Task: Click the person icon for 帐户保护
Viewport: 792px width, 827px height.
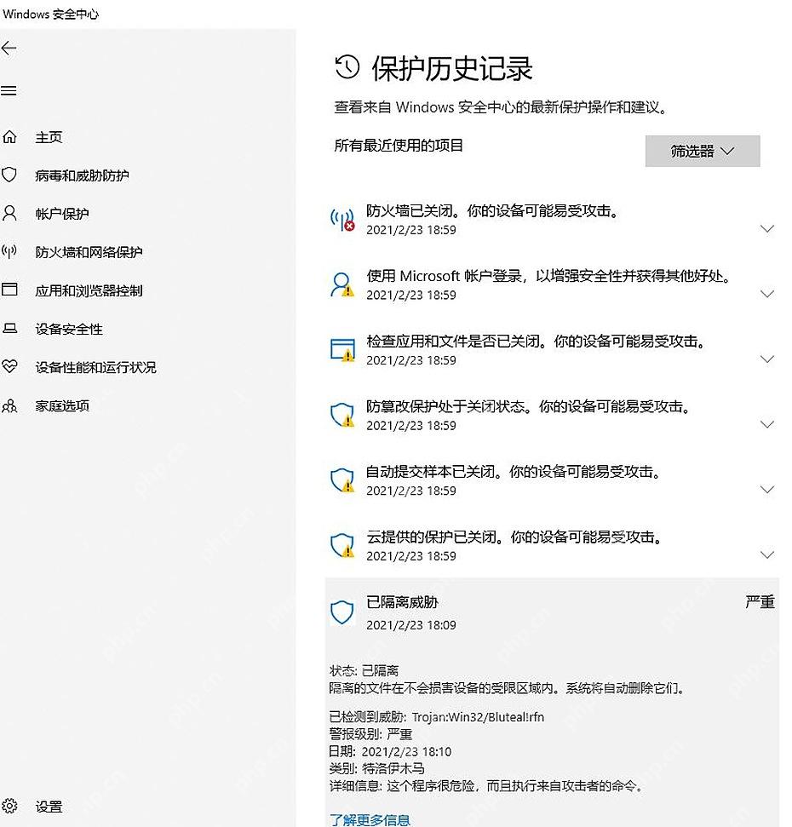Action: pos(9,213)
